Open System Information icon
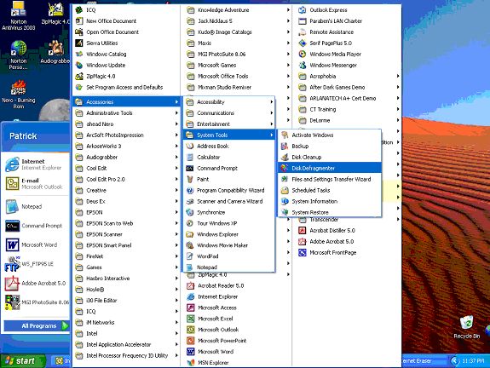 coord(285,201)
